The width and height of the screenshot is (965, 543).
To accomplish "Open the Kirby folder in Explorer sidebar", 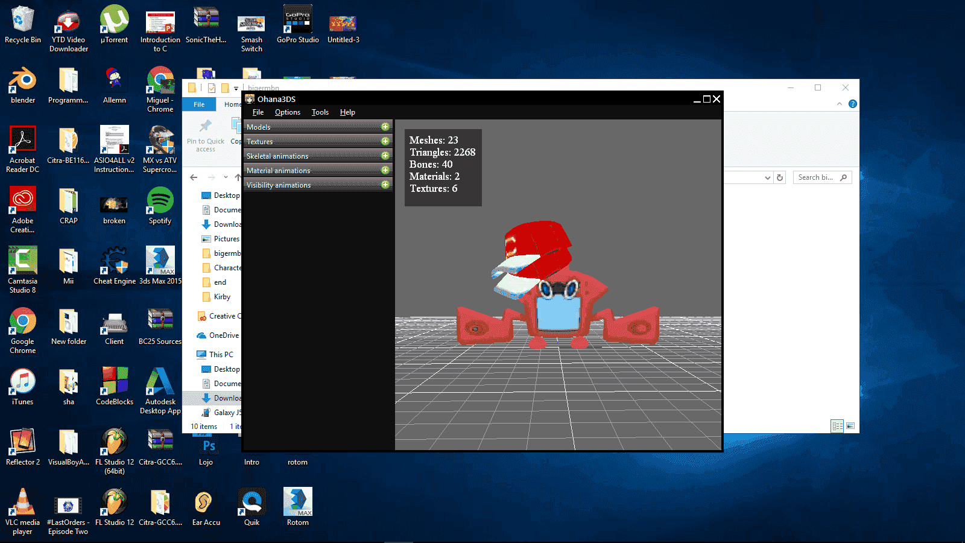I will [217, 297].
